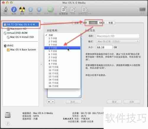Screen dimensions: 148x129
Task: Choose 2 partitions from layout menu
Action: coord(62,42)
